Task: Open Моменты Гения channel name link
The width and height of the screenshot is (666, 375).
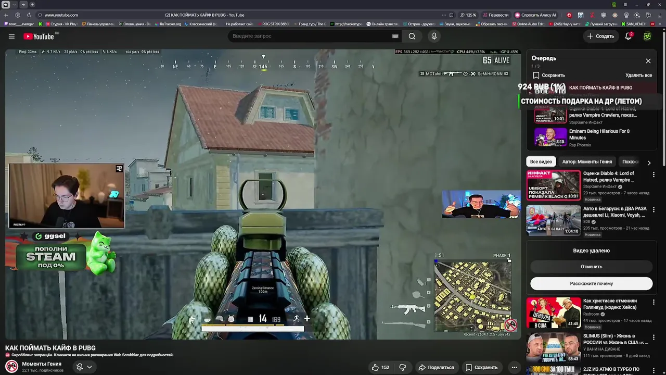Action: [42, 364]
